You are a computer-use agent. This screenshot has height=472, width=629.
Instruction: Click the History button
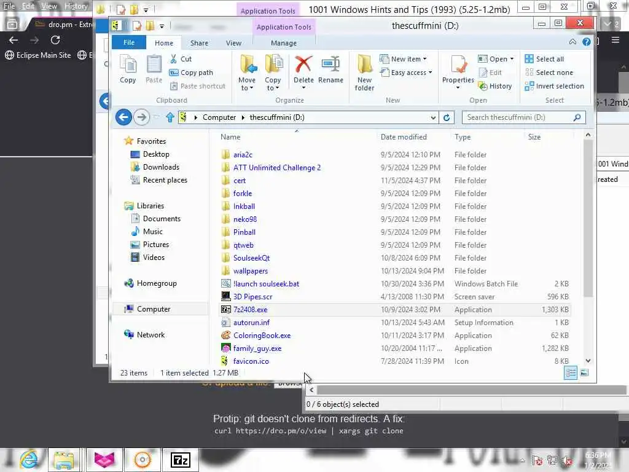495,86
